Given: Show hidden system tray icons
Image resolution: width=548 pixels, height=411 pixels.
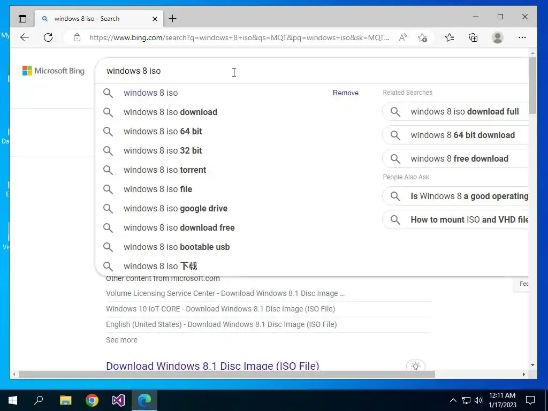Looking at the screenshot, I should [453, 400].
